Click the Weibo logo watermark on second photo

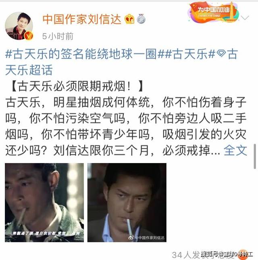pyautogui.click(x=131, y=238)
